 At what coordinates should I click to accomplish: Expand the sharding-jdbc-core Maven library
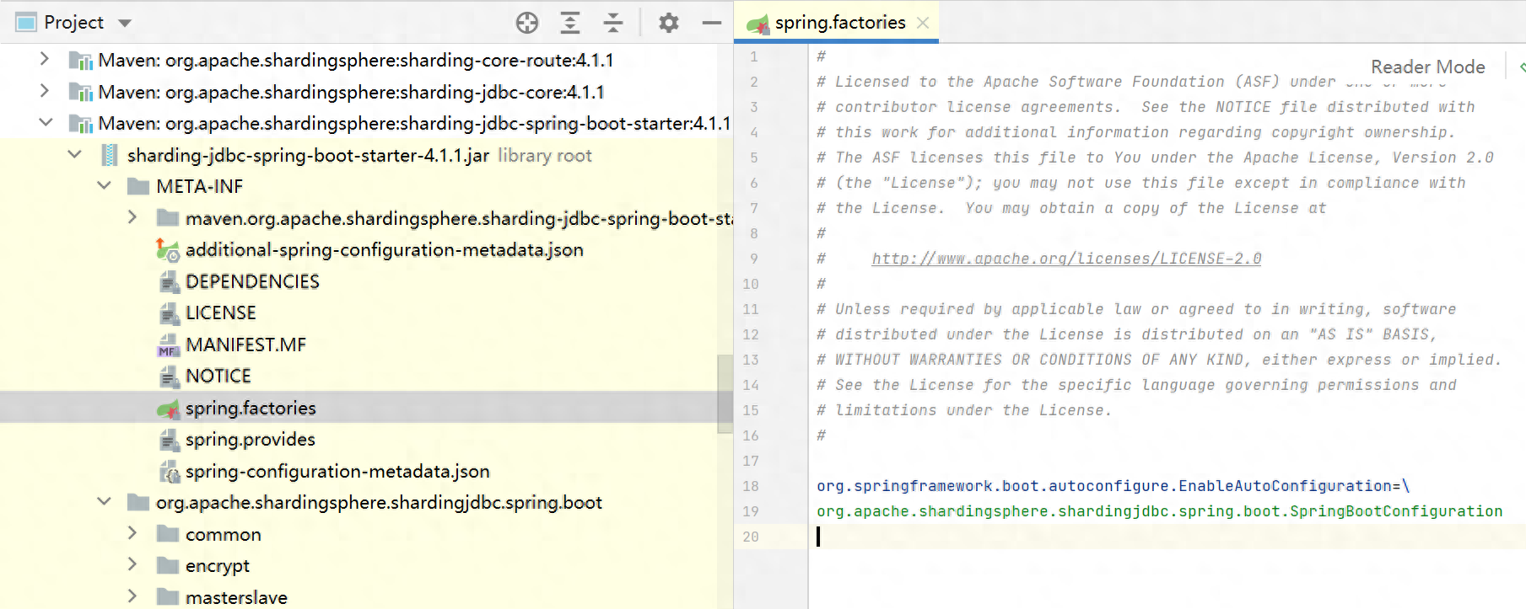coord(45,91)
